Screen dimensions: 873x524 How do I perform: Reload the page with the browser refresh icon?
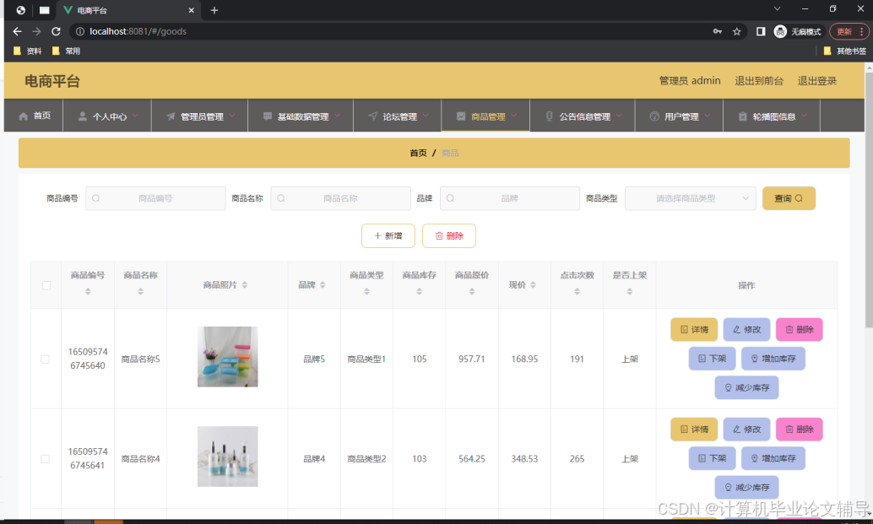click(56, 32)
